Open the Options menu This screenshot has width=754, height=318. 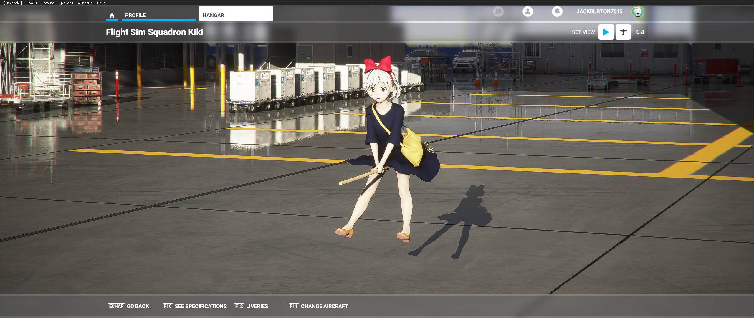tap(66, 3)
